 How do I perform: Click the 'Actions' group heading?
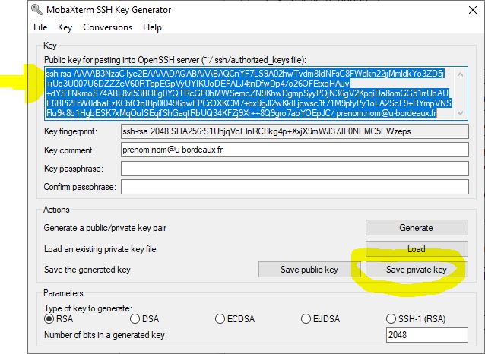[x=56, y=210]
